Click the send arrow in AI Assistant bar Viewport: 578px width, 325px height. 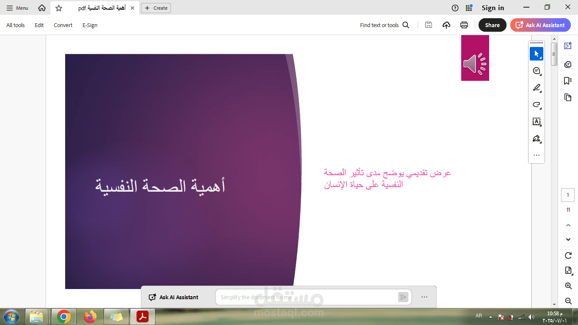(403, 297)
